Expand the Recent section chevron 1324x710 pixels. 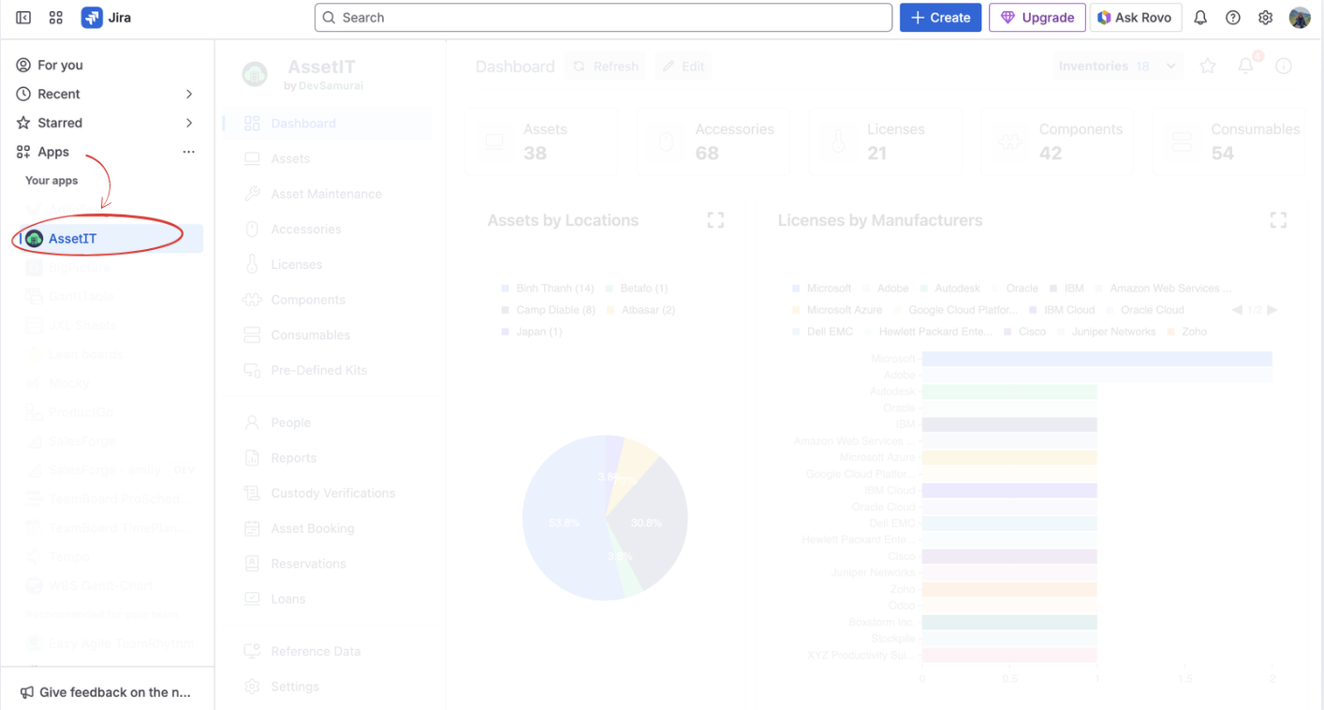tap(189, 94)
